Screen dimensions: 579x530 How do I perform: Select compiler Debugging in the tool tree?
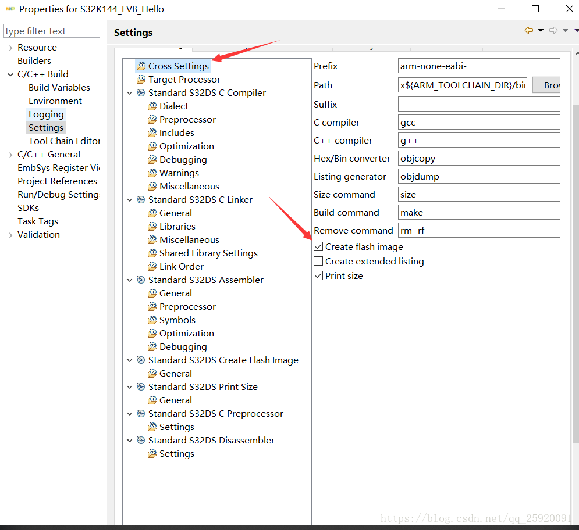[183, 160]
